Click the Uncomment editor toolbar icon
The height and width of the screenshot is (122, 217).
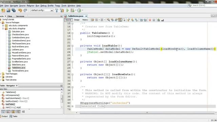pyautogui.click(x=162, y=20)
